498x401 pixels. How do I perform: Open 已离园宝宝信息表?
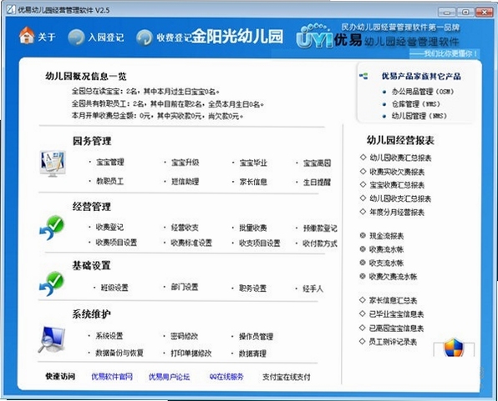(x=396, y=328)
